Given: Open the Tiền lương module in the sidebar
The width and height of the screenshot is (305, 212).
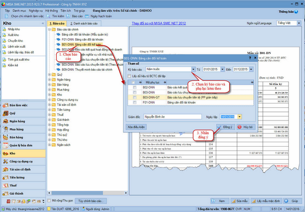Looking at the screenshot, I should click(24, 177).
